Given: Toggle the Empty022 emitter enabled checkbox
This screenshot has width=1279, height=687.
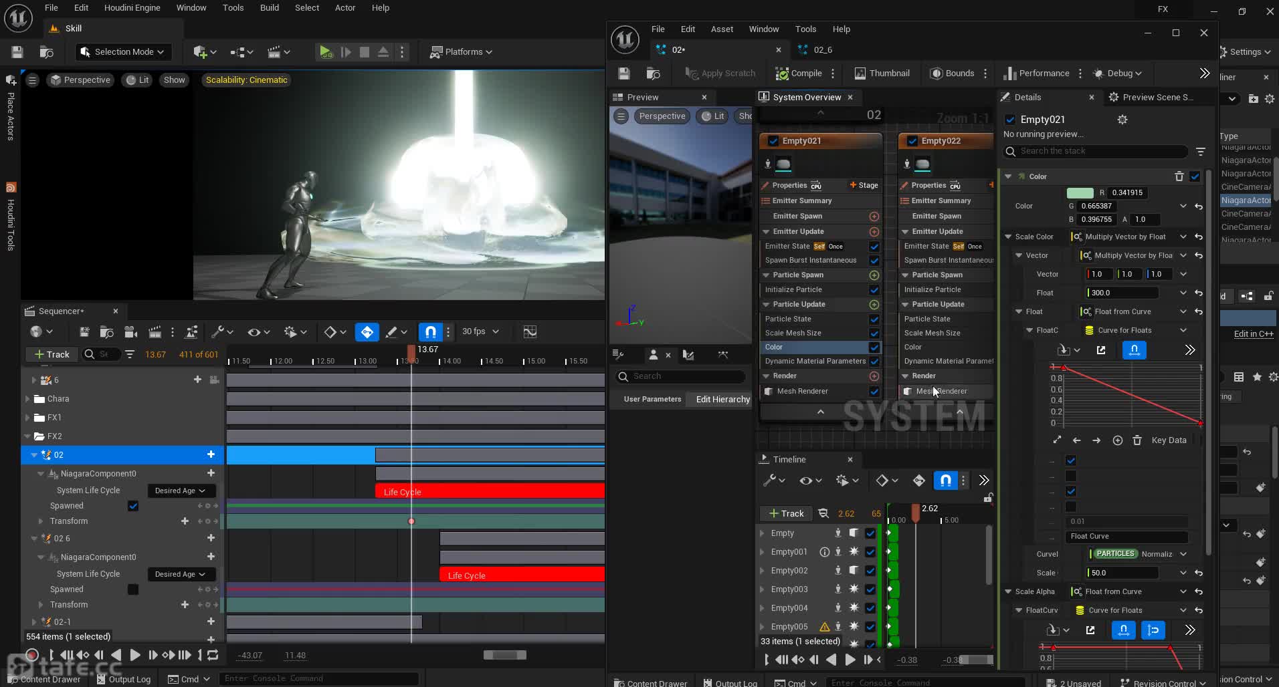Looking at the screenshot, I should click(912, 141).
